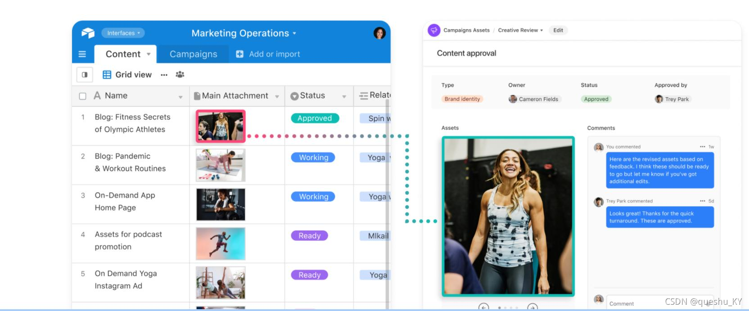Click 'Looks great!' comment bubble

point(660,217)
